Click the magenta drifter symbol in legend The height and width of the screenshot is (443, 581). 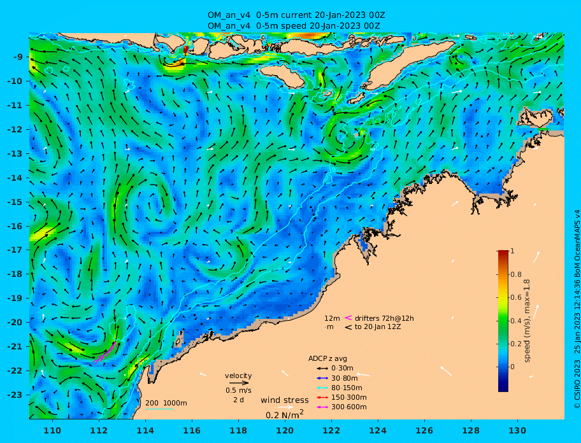tap(348, 318)
